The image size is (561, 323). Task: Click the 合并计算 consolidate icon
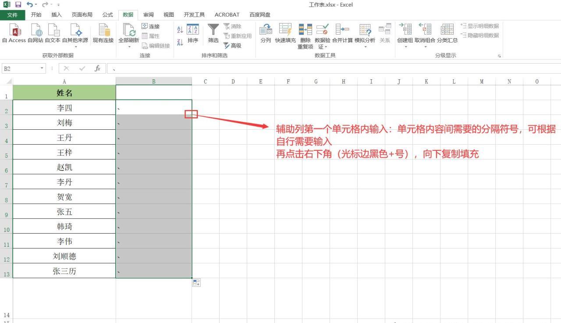click(342, 30)
